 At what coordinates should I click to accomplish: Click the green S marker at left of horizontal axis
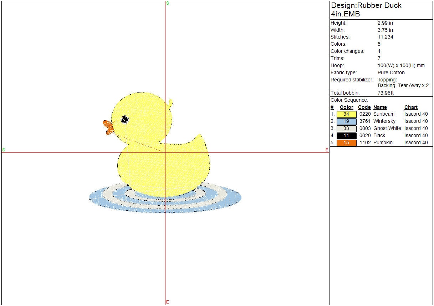[x=4, y=150]
